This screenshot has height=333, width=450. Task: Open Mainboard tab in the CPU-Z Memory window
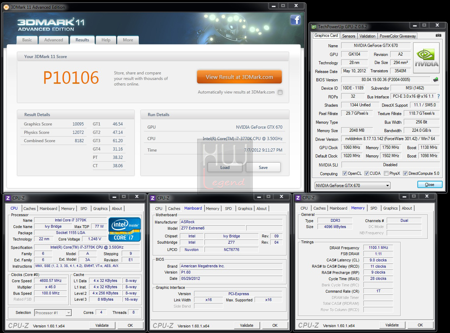point(338,208)
